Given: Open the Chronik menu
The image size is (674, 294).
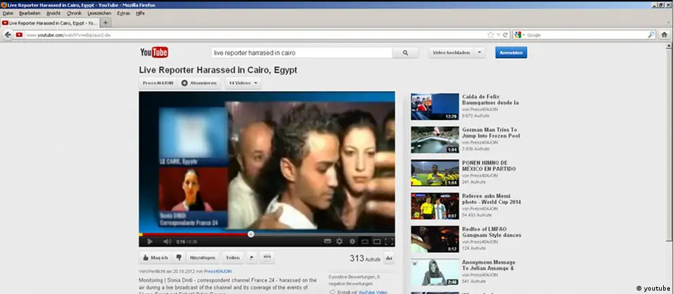Looking at the screenshot, I should click(74, 13).
